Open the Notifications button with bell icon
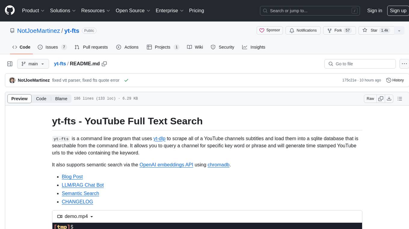Viewport: 409px width, 229px height. point(303,30)
